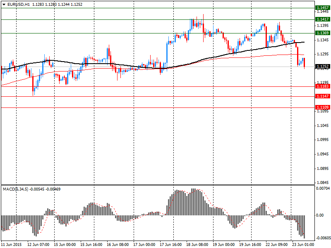This screenshot has width=331, height=248.
Task: Select the 12 Jun 07:00 time axis label
Action: click(38, 245)
